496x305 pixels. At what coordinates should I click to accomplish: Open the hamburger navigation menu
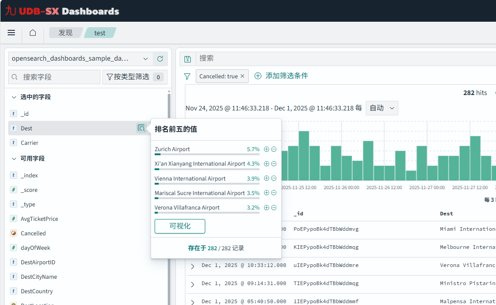11,33
